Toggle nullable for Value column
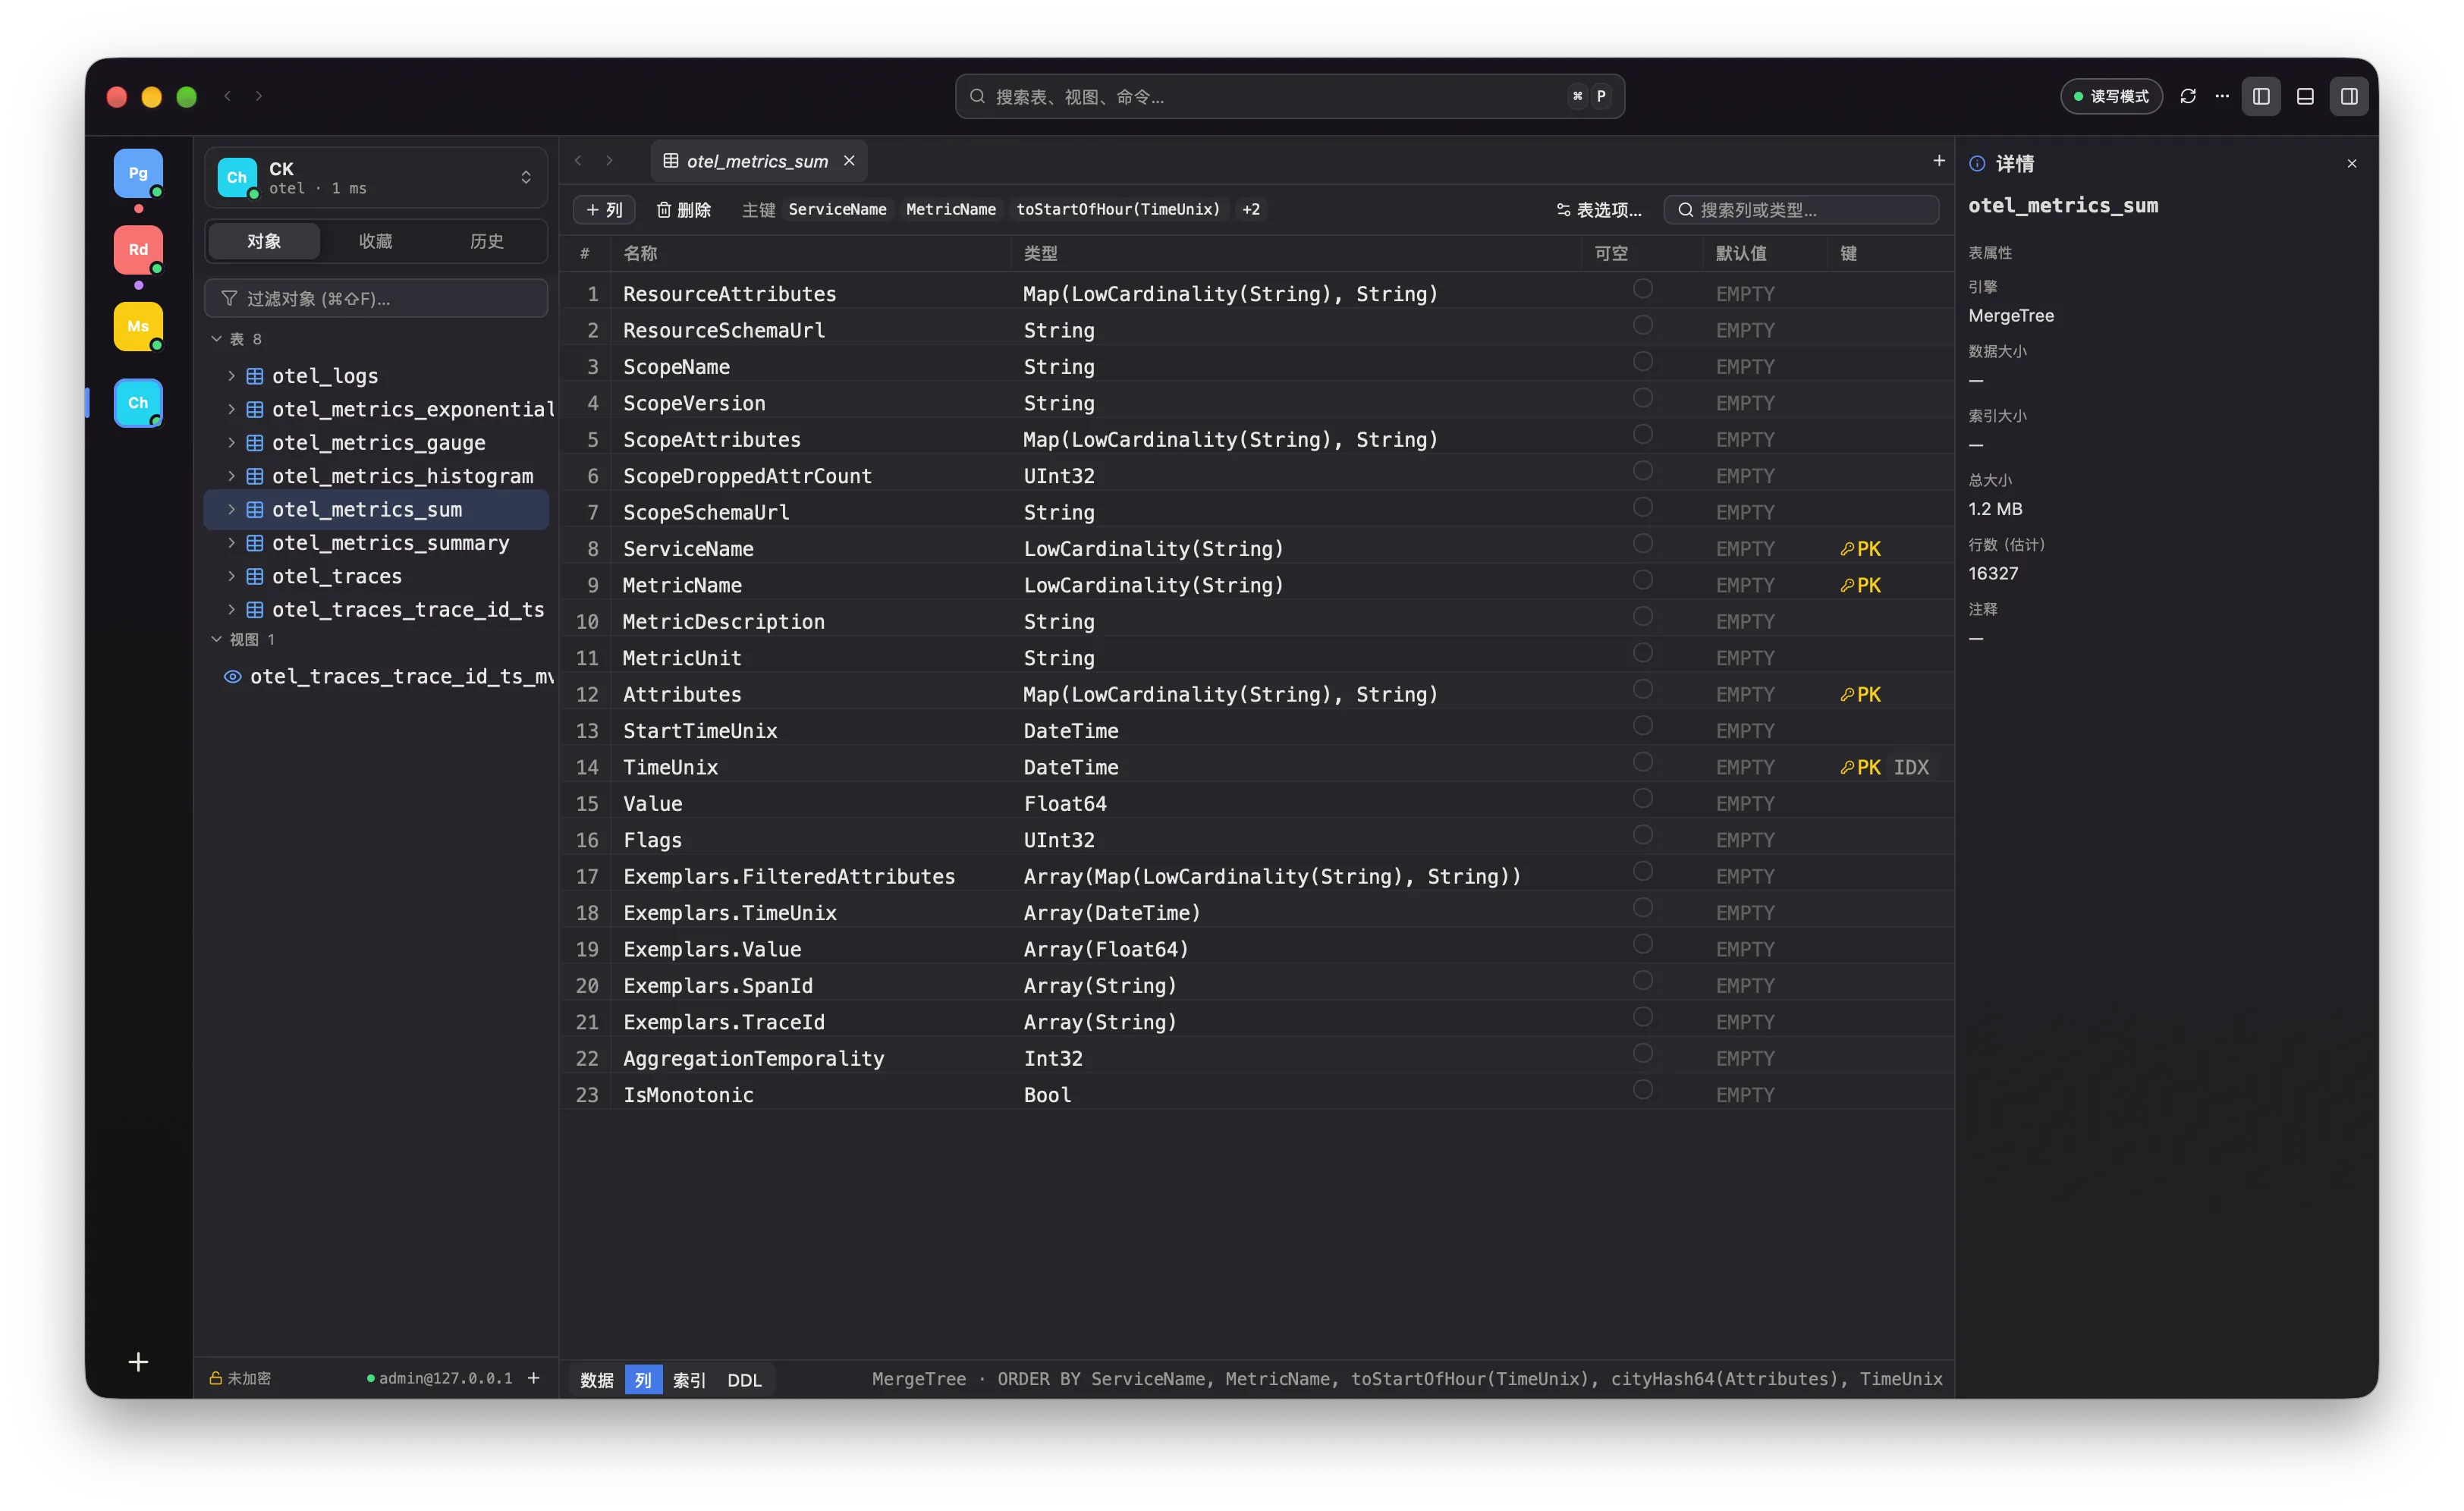Image resolution: width=2464 pixels, height=1511 pixels. [x=1642, y=798]
